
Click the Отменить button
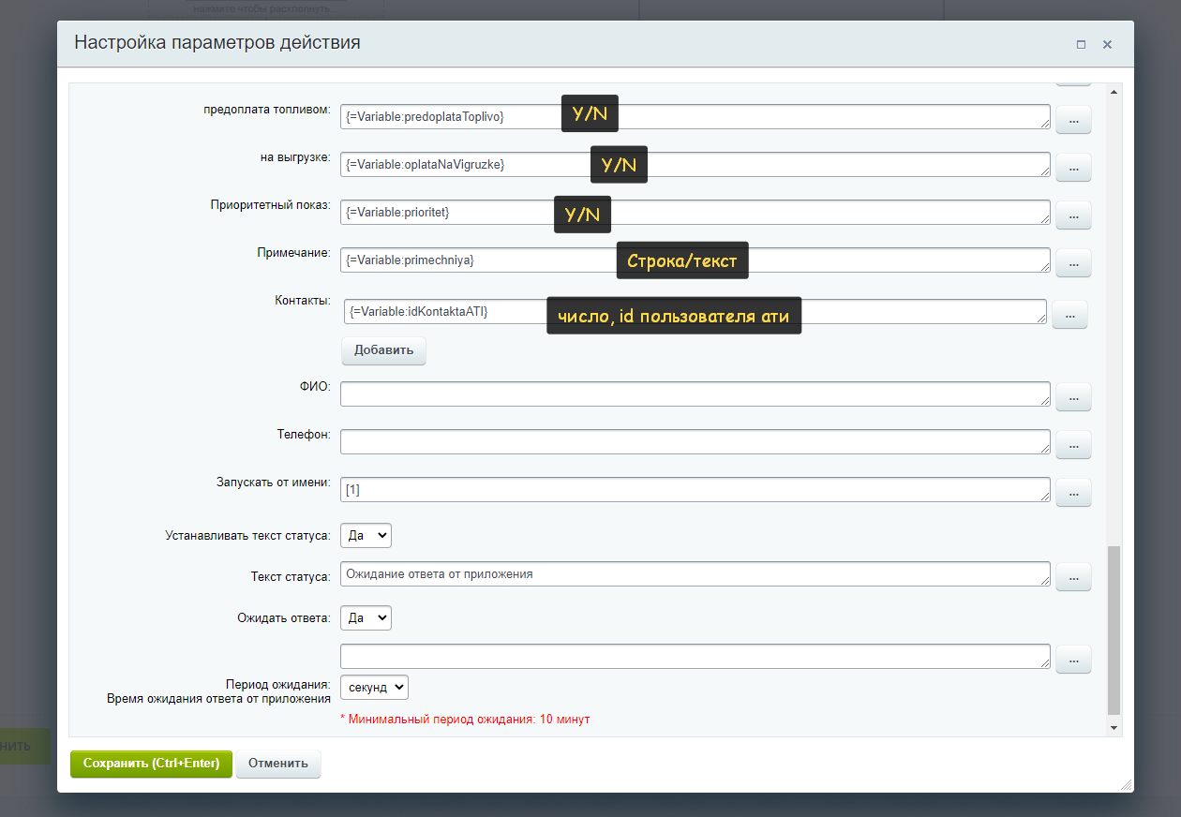[x=277, y=764]
